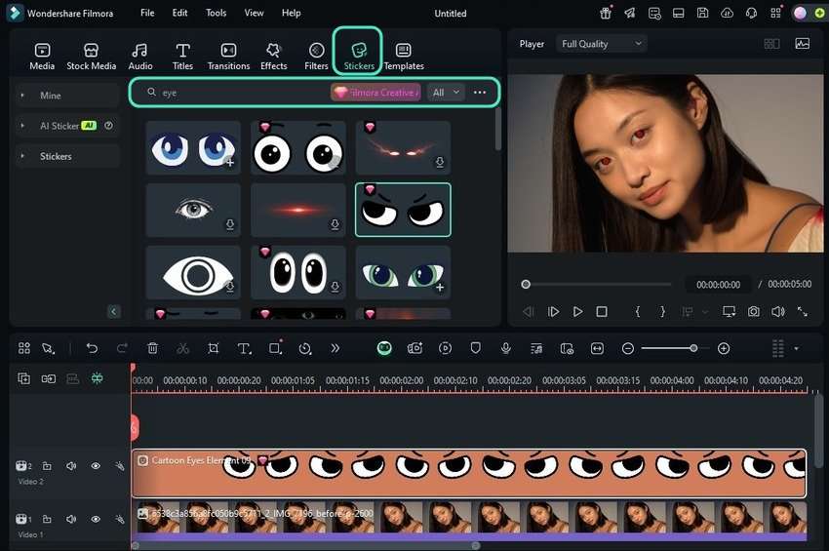The width and height of the screenshot is (829, 551).
Task: Set mark in point
Action: 638,311
